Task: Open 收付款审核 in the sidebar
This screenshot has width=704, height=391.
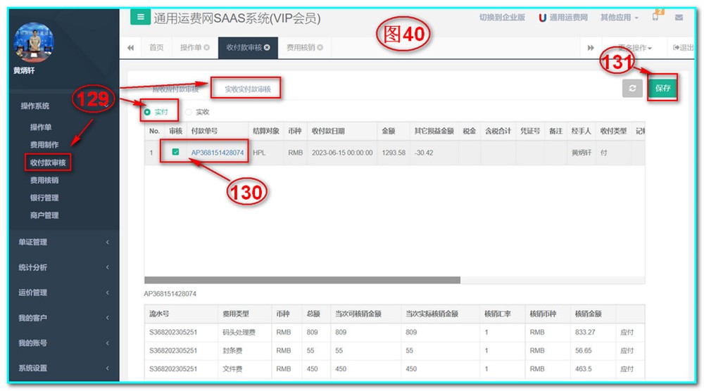Action: click(x=48, y=162)
